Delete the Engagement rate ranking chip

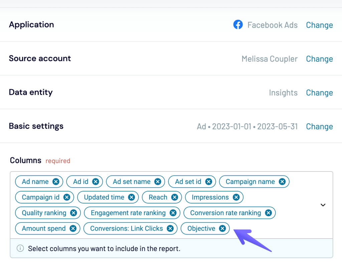(x=173, y=213)
